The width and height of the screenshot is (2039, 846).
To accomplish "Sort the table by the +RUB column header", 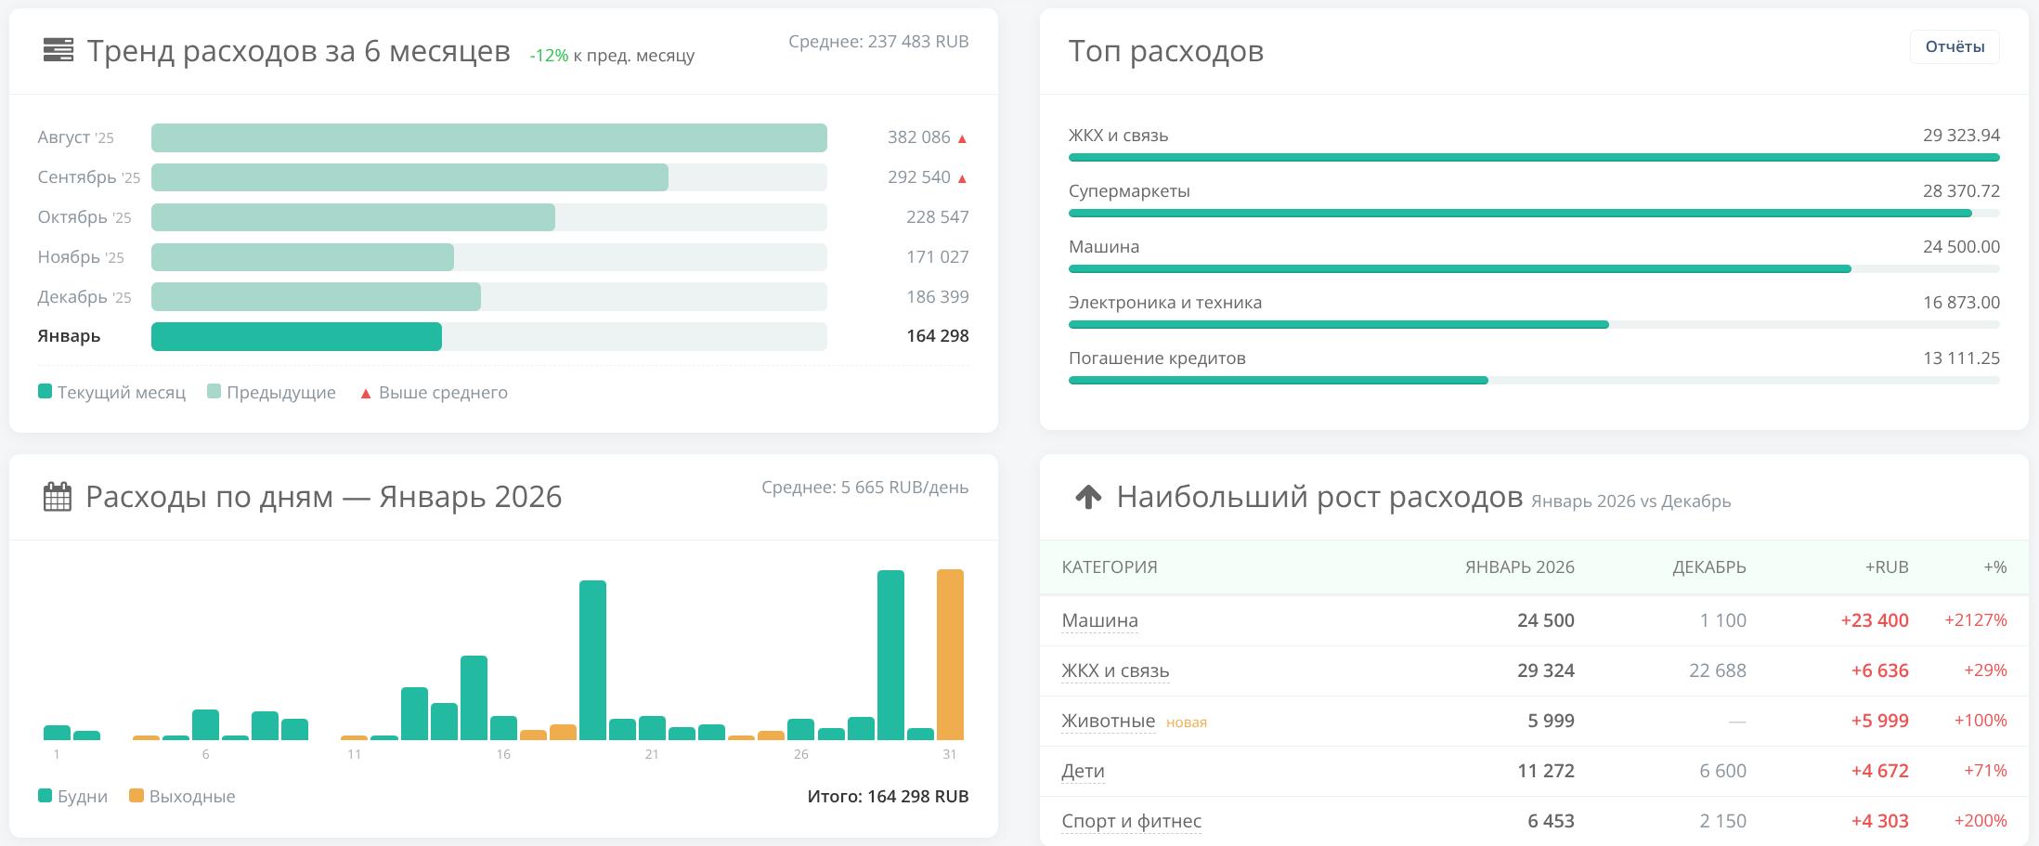I will click(1886, 567).
